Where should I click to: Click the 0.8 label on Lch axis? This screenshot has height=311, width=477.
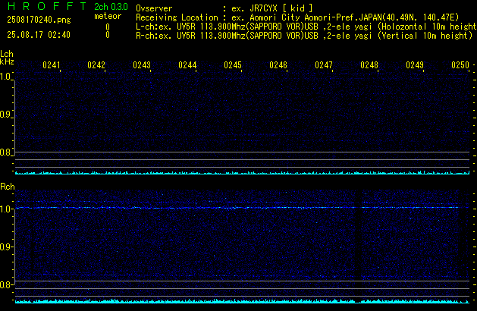[x=5, y=152]
